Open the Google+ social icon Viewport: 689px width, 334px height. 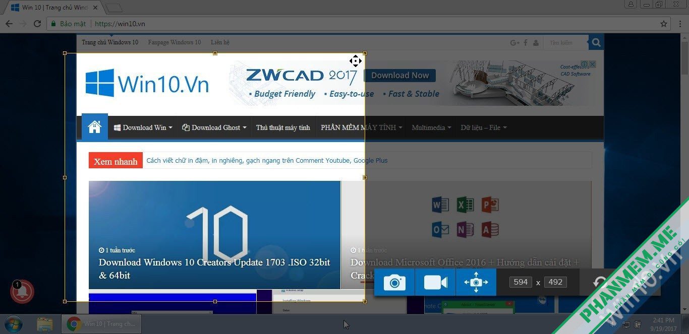[x=515, y=43]
